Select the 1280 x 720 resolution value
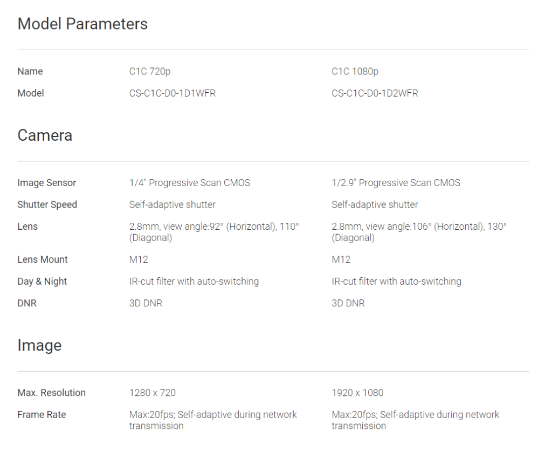The image size is (552, 452). coord(153,393)
